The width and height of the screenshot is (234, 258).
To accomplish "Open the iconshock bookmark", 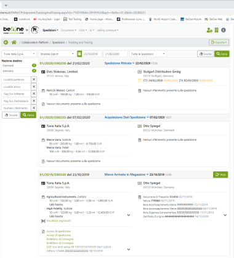I will [22, 19].
